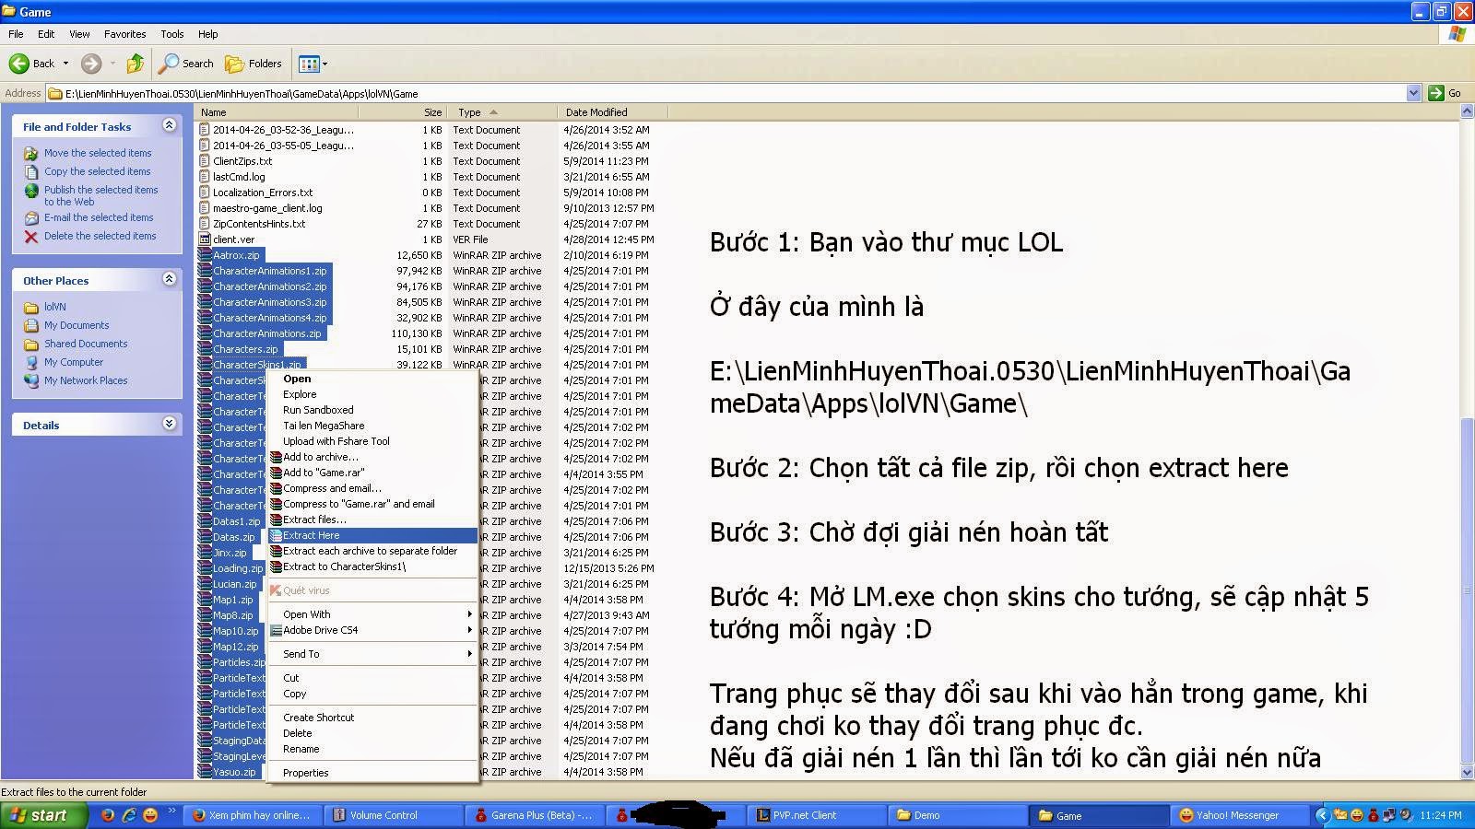Click E-mail the selected items
The width and height of the screenshot is (1475, 829).
99,217
